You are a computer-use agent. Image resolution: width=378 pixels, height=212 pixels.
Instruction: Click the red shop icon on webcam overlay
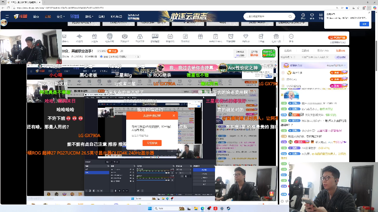(272, 194)
